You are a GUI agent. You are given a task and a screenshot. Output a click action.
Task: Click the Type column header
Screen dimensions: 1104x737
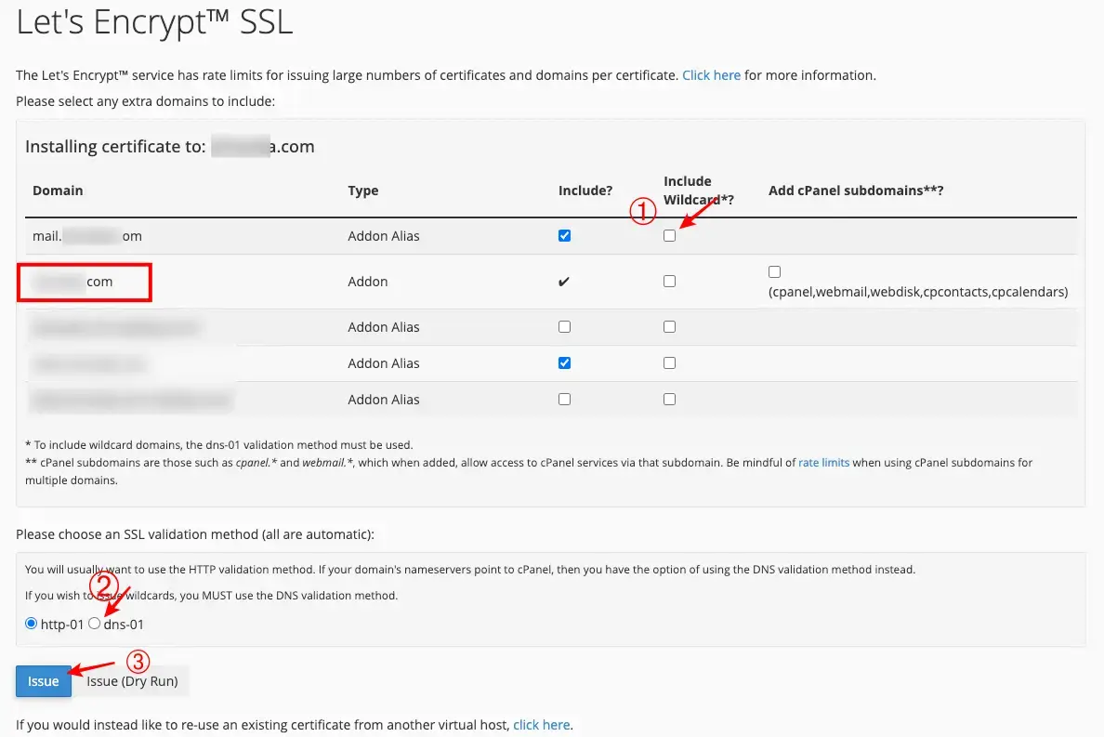(x=362, y=191)
